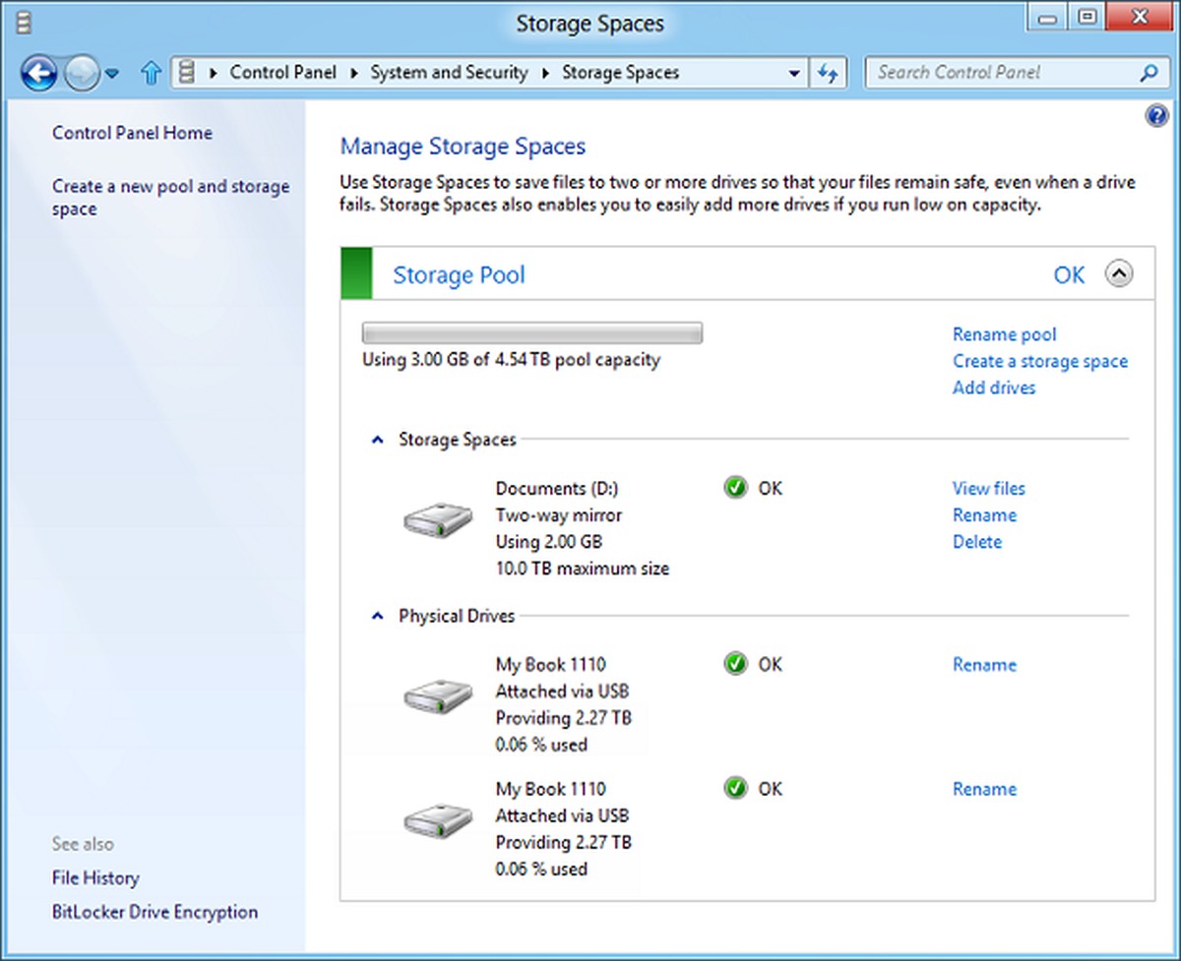This screenshot has width=1181, height=961.
Task: Collapse the Physical Drives section
Action: 377,616
